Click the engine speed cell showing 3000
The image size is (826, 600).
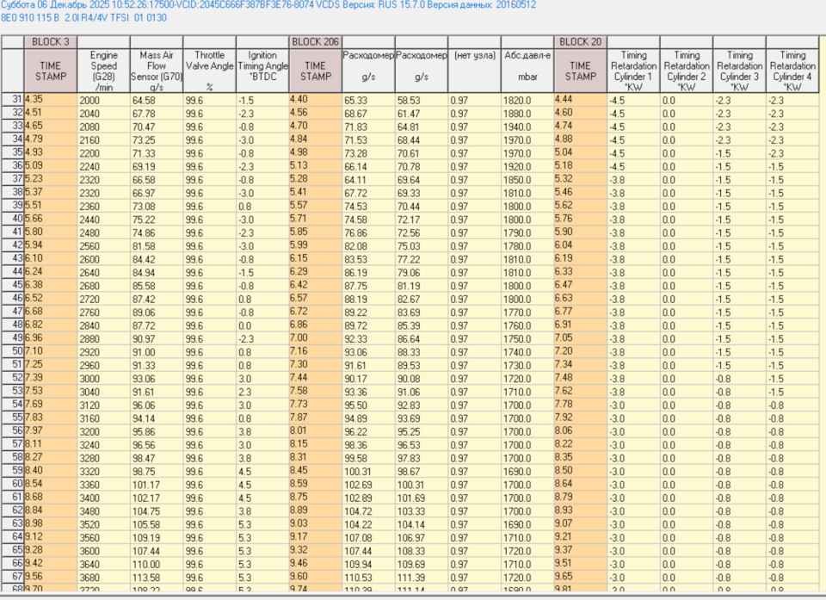point(103,379)
